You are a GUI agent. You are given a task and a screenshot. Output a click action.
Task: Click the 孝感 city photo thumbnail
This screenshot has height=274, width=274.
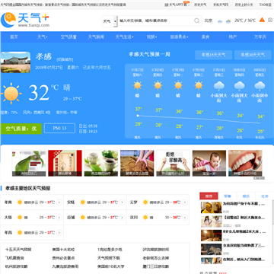click(x=15, y=62)
